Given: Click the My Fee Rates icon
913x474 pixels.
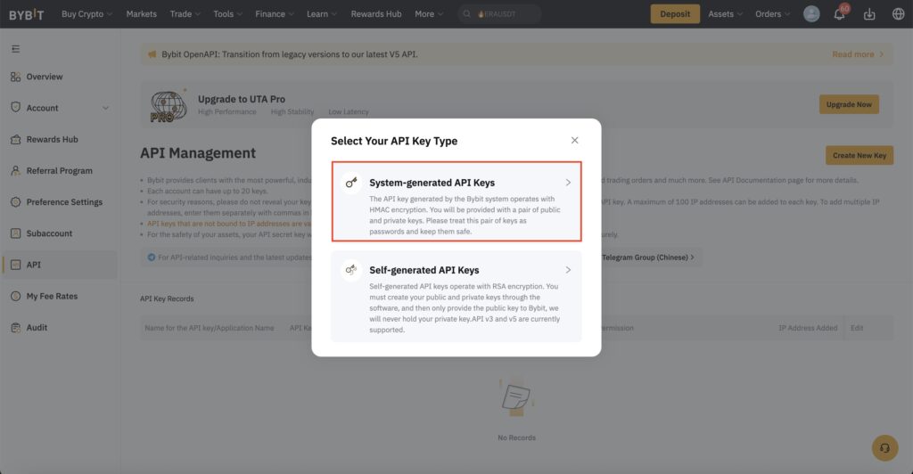Looking at the screenshot, I should coord(16,296).
